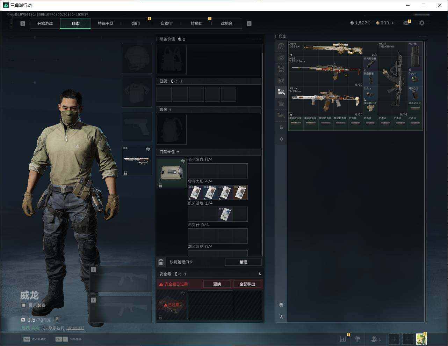Enable the 显示装备 checkbox
The width and height of the screenshot is (448, 346).
click(24, 305)
